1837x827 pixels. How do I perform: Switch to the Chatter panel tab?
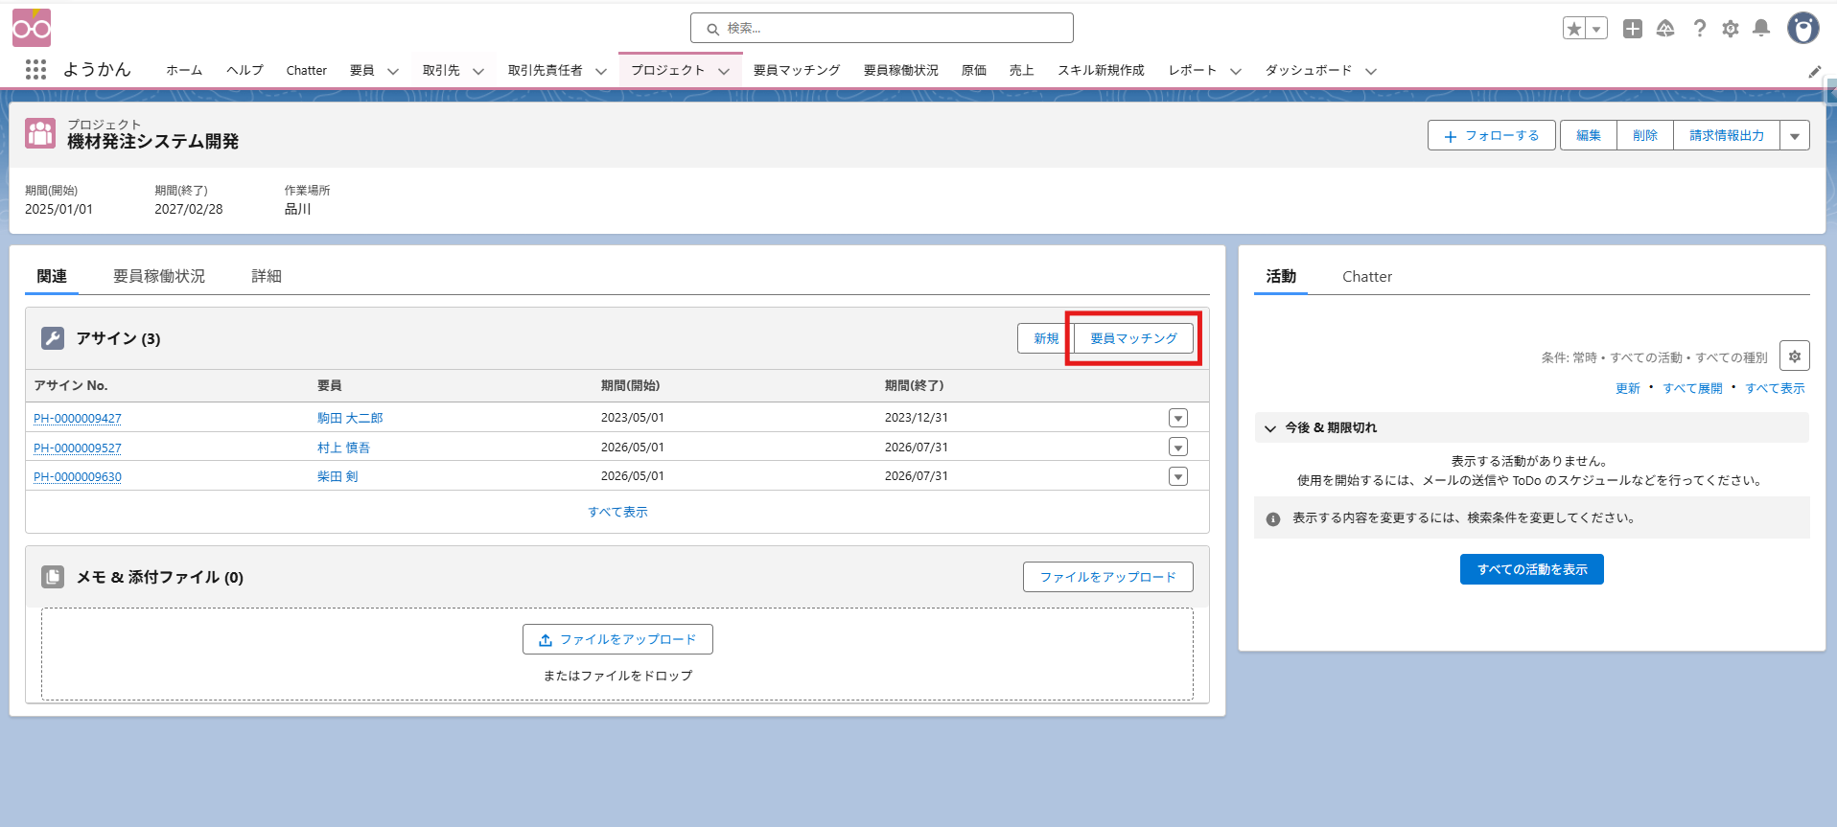(x=1366, y=276)
